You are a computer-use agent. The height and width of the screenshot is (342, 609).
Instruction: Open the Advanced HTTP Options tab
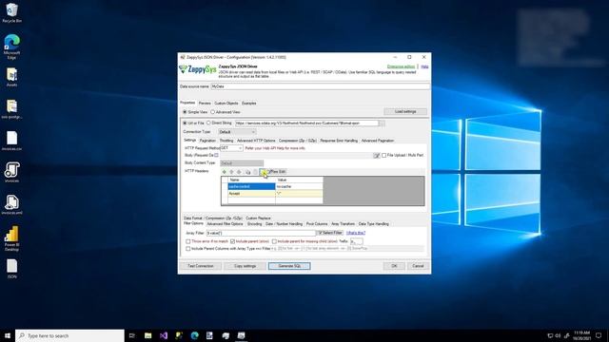[x=256, y=141]
